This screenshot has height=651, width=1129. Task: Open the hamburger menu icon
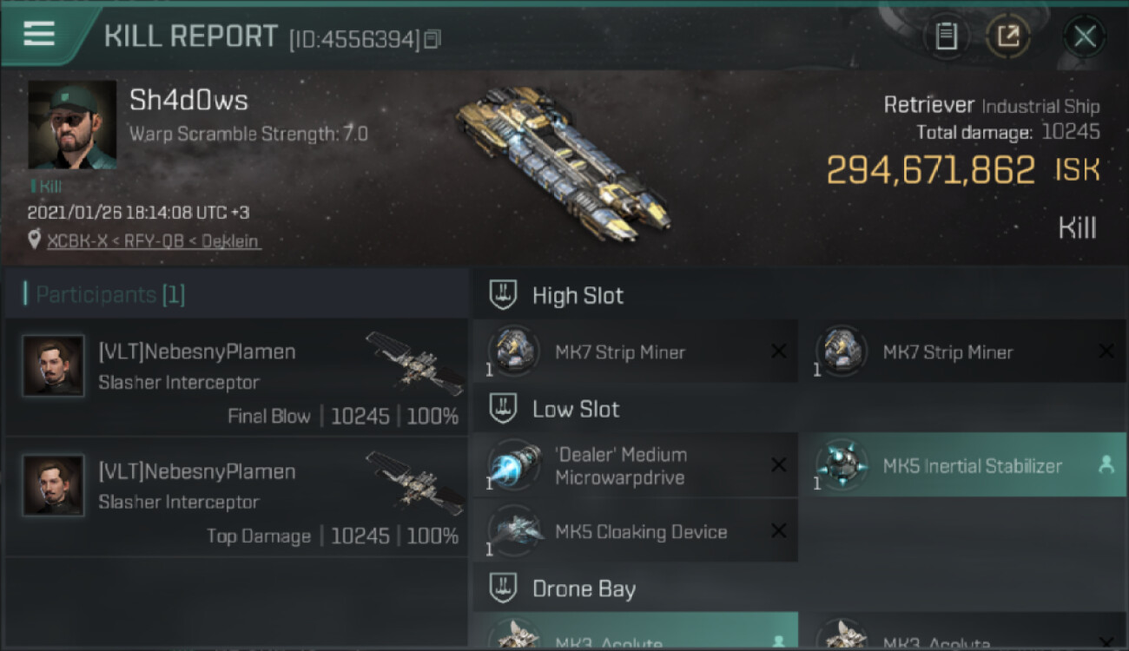coord(39,33)
